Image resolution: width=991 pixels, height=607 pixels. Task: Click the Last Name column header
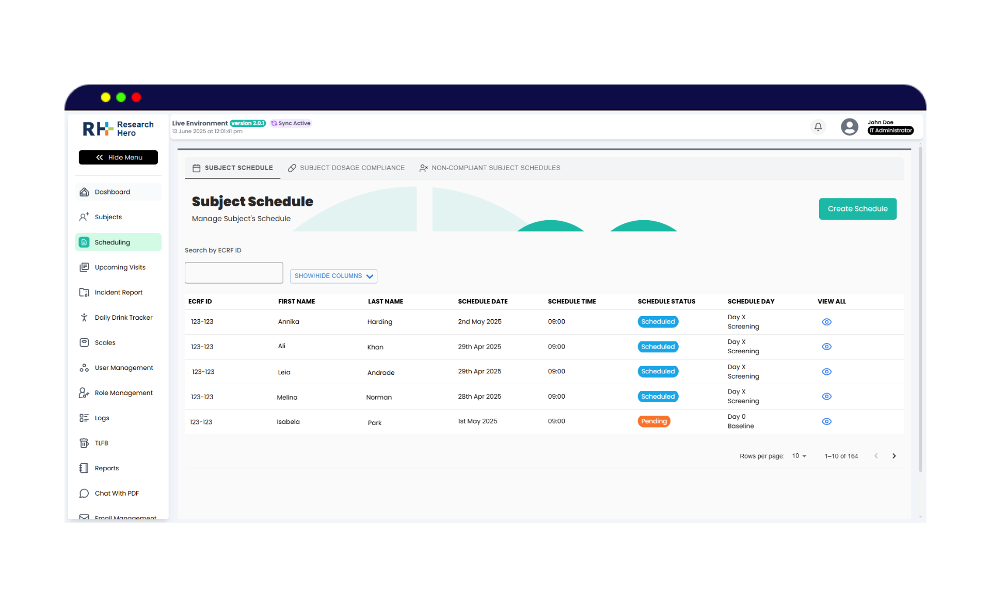(386, 302)
